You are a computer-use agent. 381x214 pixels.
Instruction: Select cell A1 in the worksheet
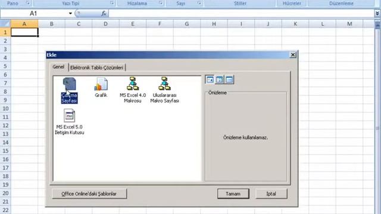pos(24,32)
